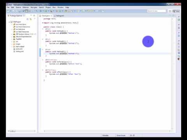Expand the Maven Dependencies node
The height and width of the screenshot is (140, 187).
(x=12, y=37)
